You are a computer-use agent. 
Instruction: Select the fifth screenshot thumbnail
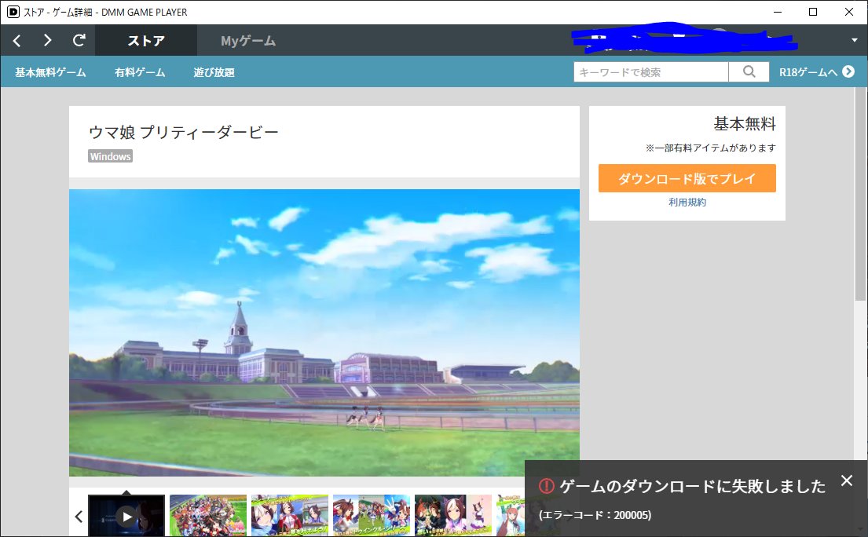452,516
